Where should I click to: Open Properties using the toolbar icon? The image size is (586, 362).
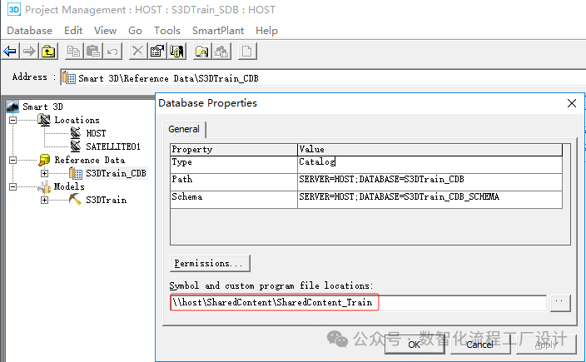click(157, 52)
